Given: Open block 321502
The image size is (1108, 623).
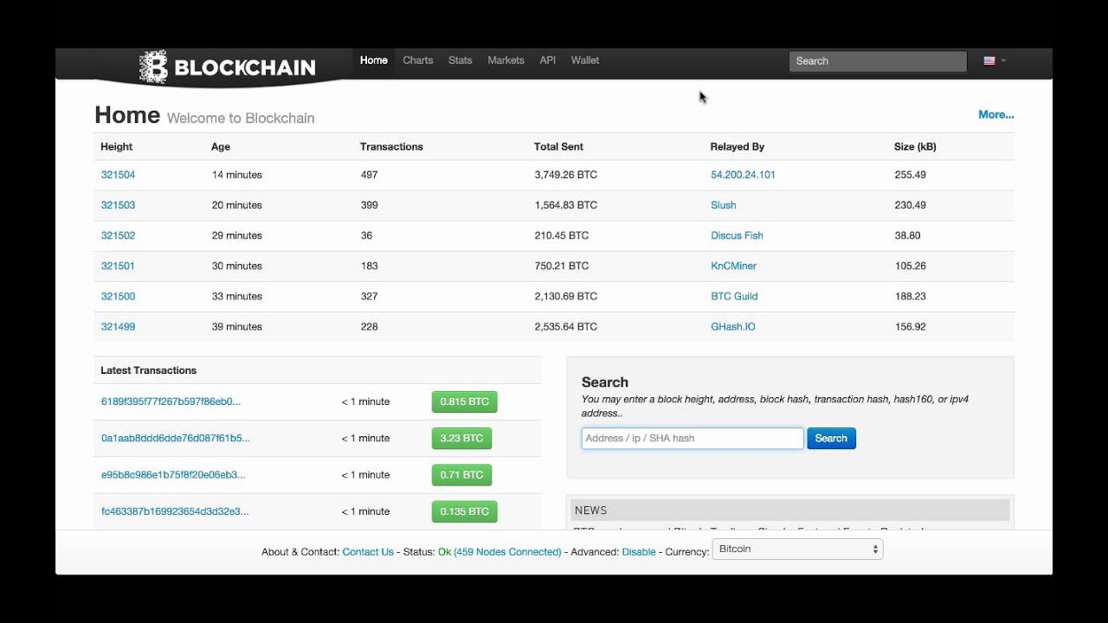Looking at the screenshot, I should pos(118,235).
